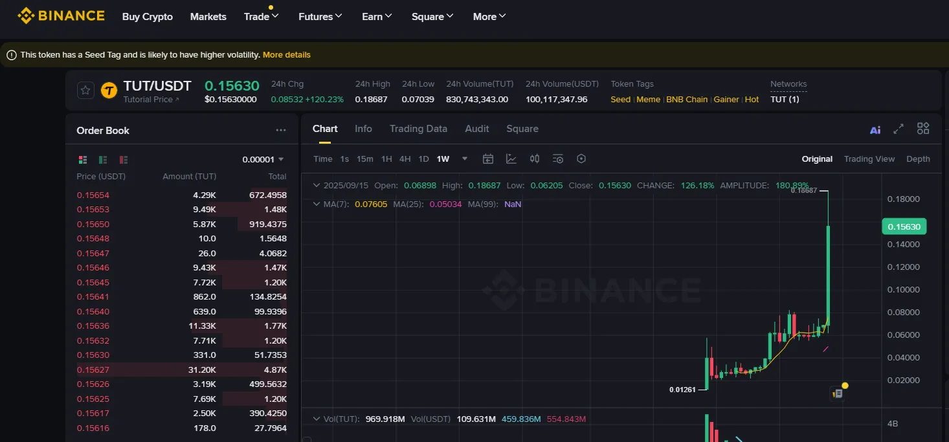Select the 15m interval

click(365, 159)
